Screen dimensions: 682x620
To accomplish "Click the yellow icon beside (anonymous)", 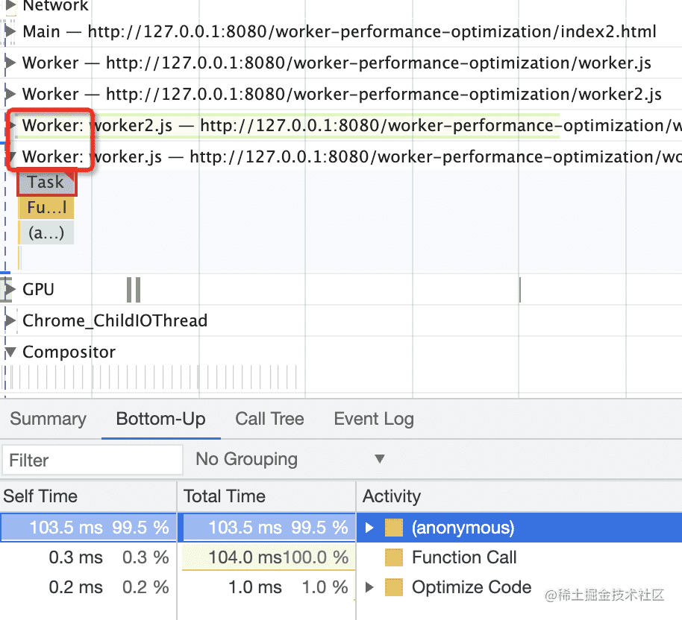I will pos(393,528).
